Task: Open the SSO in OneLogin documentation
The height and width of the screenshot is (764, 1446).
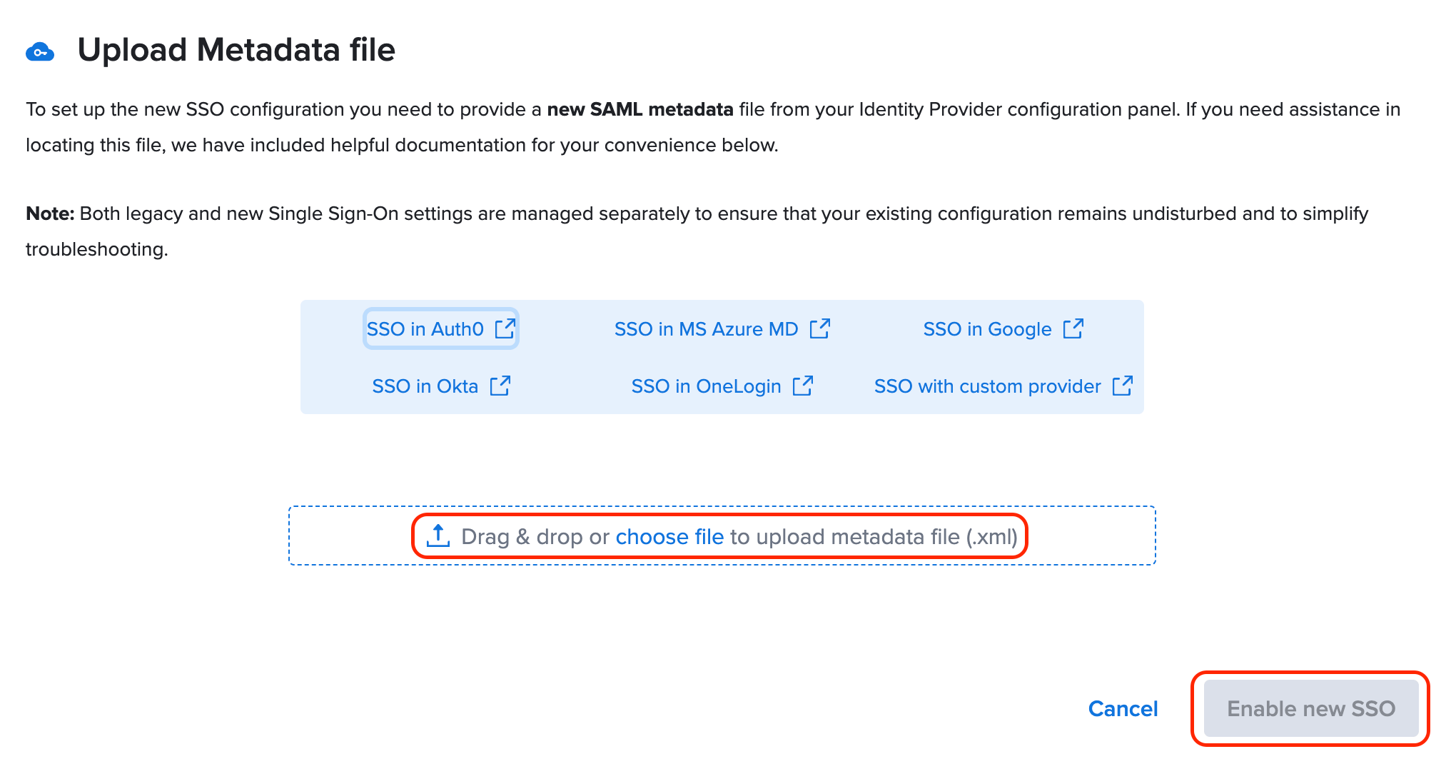Action: pyautogui.click(x=706, y=386)
